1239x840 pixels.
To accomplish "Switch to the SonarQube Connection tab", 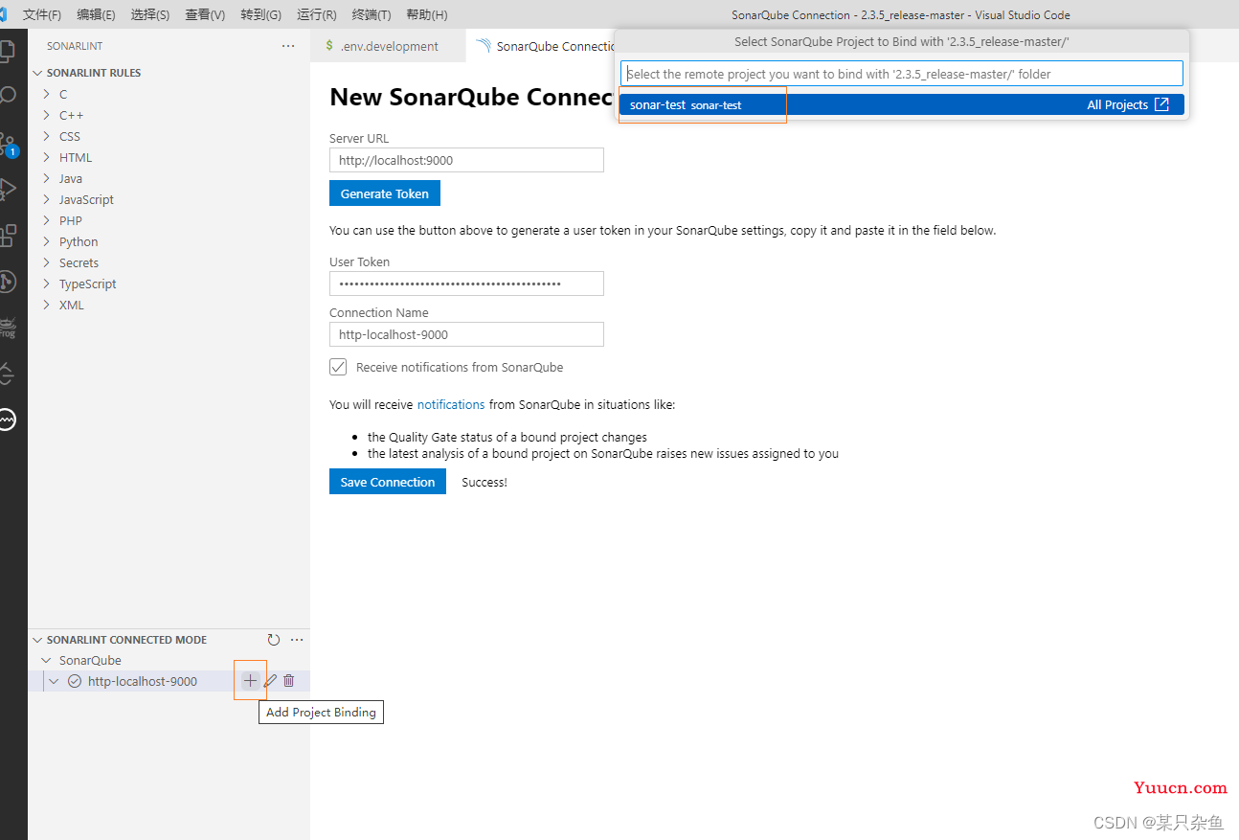I will [x=542, y=46].
